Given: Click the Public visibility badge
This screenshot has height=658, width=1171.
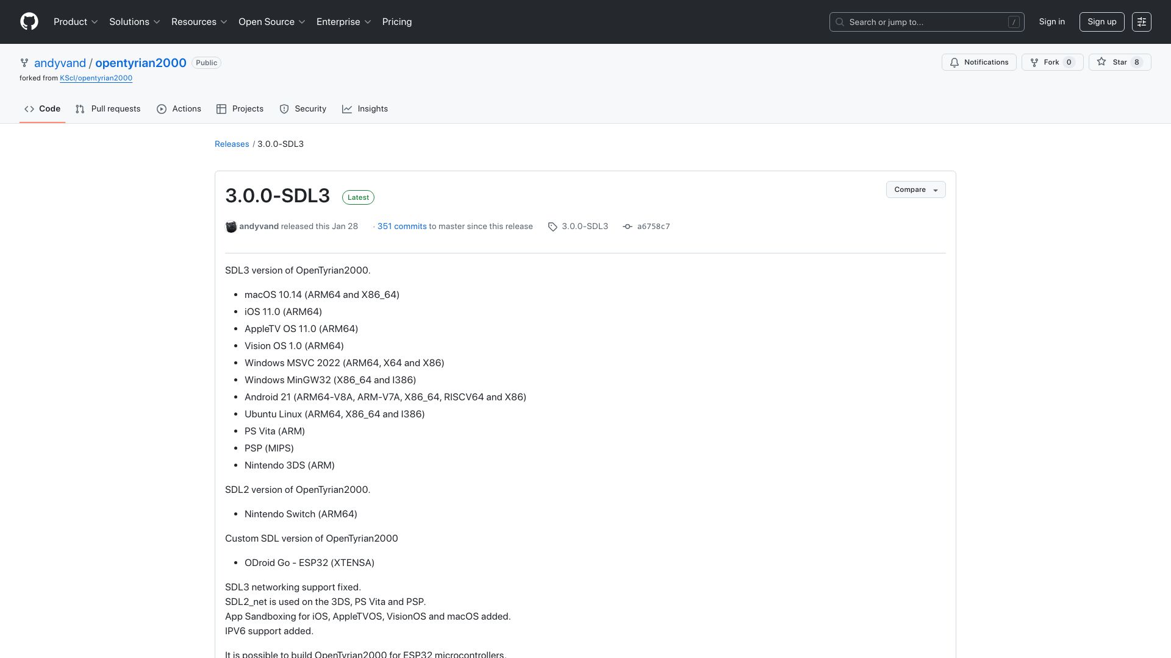Looking at the screenshot, I should pos(206,63).
